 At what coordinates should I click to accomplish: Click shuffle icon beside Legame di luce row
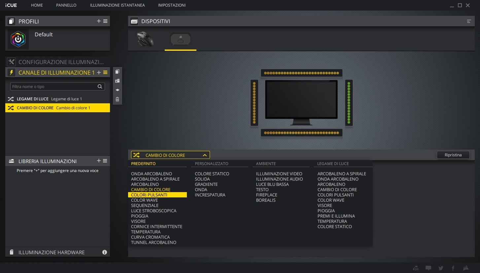(x=11, y=99)
